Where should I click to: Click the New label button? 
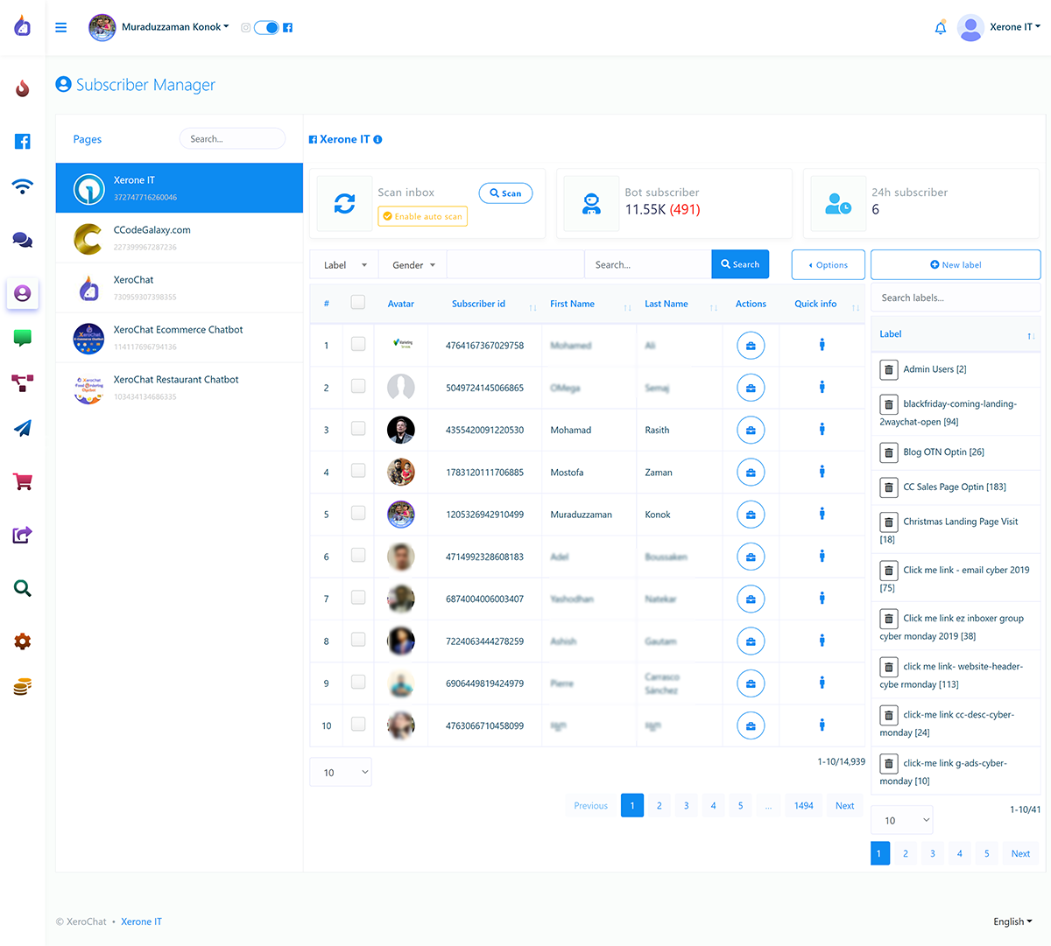point(956,264)
